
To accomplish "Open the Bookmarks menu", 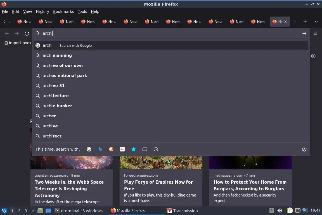I will 63,11.
